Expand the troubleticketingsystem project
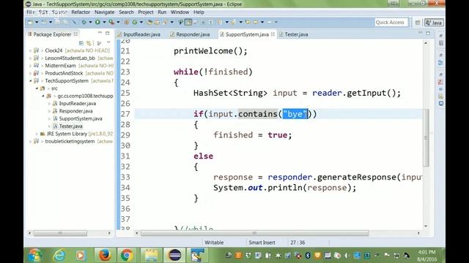The image size is (469, 263). (x=30, y=141)
